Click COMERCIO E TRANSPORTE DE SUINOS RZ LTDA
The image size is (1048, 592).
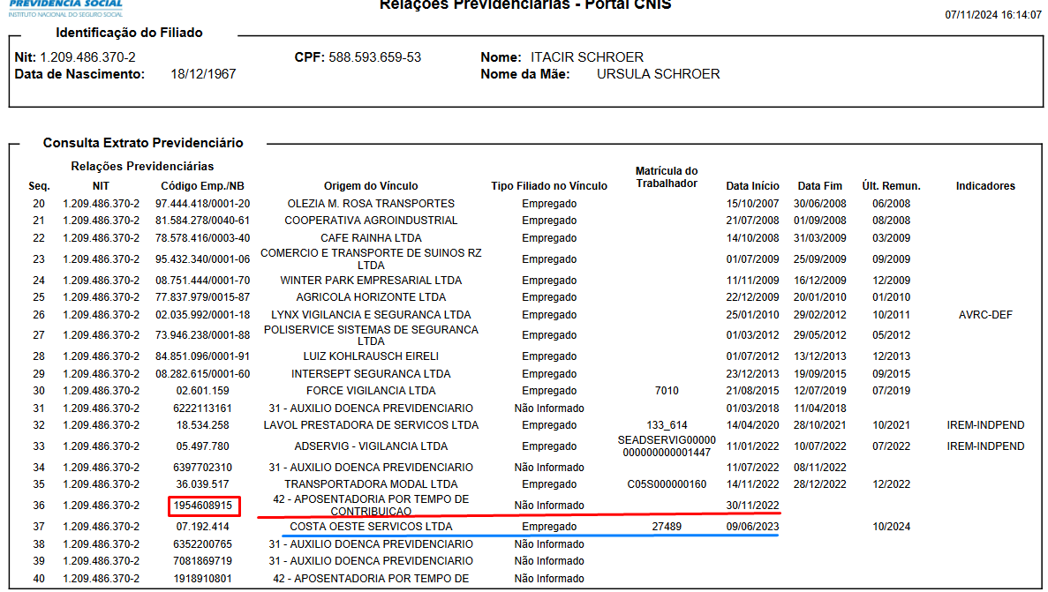pos(371,259)
